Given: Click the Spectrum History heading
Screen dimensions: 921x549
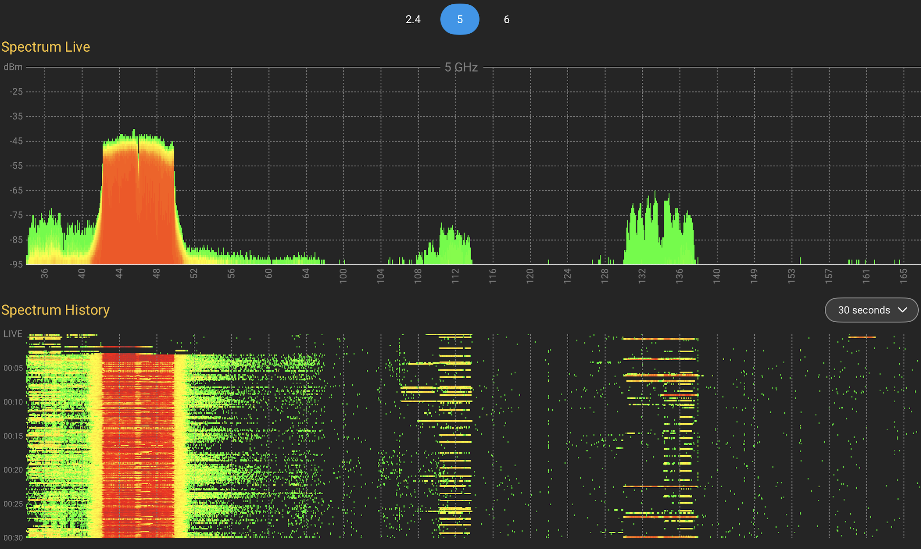Looking at the screenshot, I should click(x=55, y=310).
